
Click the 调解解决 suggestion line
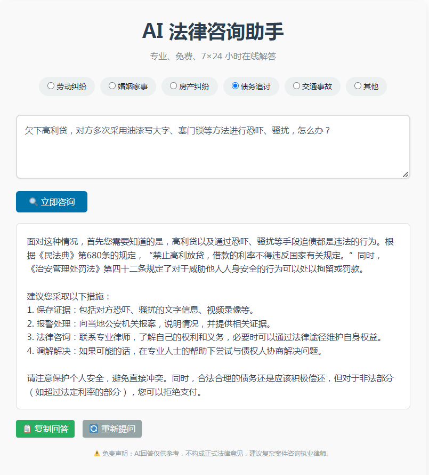coord(175,351)
